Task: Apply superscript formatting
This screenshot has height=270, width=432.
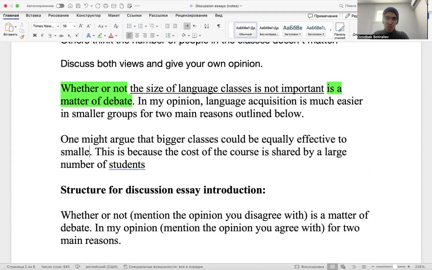Action: point(77,36)
